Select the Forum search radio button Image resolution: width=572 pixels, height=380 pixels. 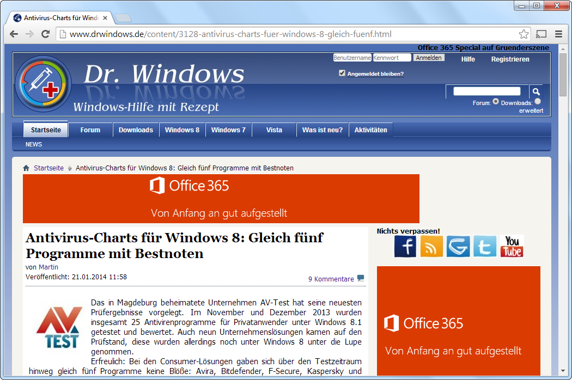pos(496,101)
